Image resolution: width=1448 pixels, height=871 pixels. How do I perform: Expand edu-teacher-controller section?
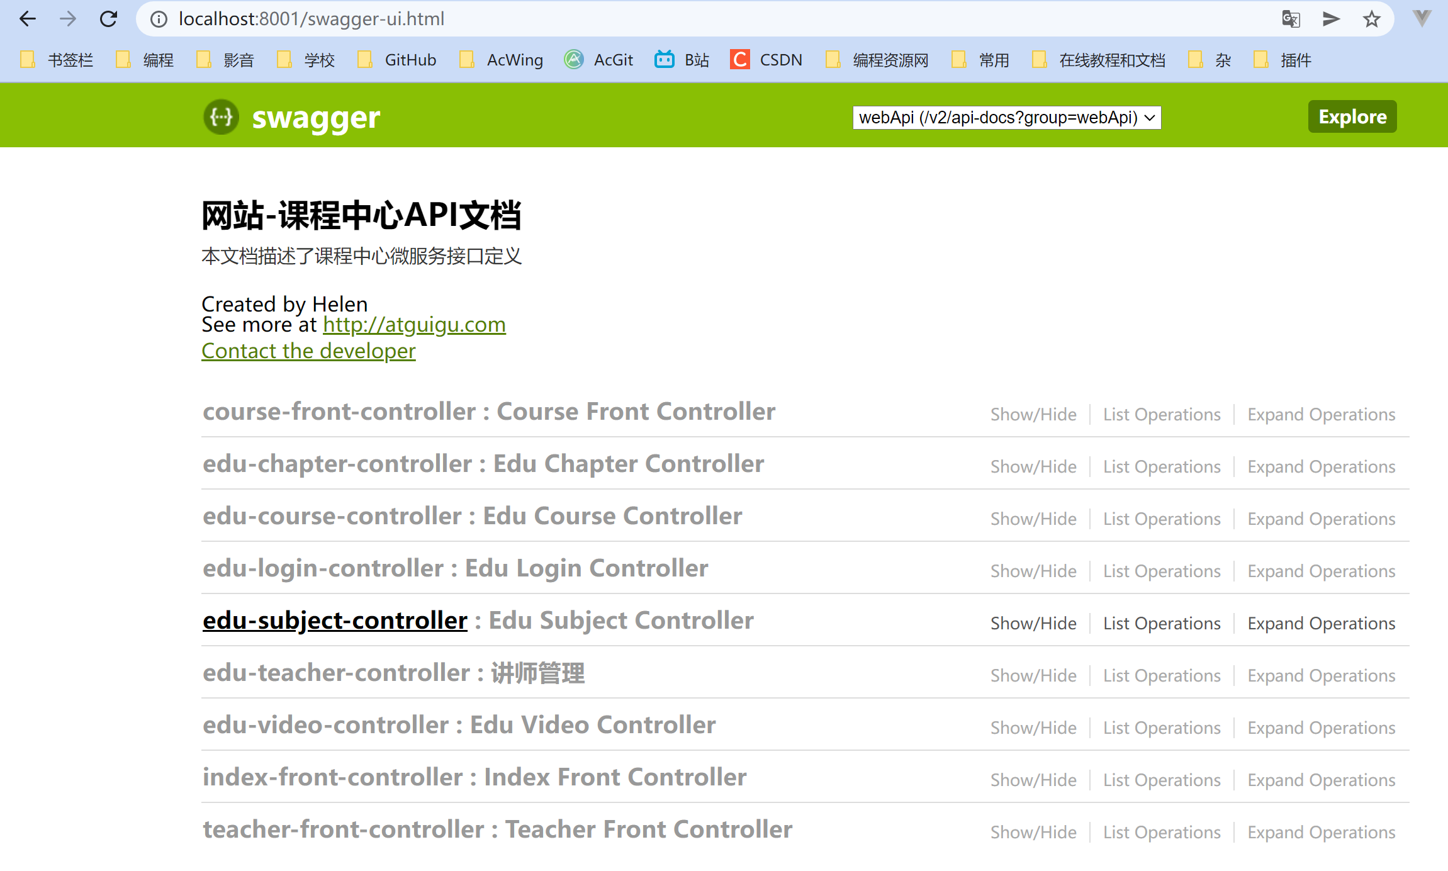tap(337, 673)
